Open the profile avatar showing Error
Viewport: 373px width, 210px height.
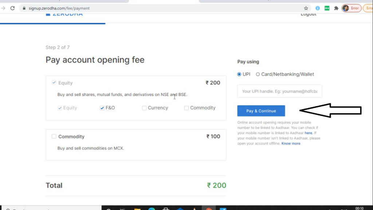point(352,8)
